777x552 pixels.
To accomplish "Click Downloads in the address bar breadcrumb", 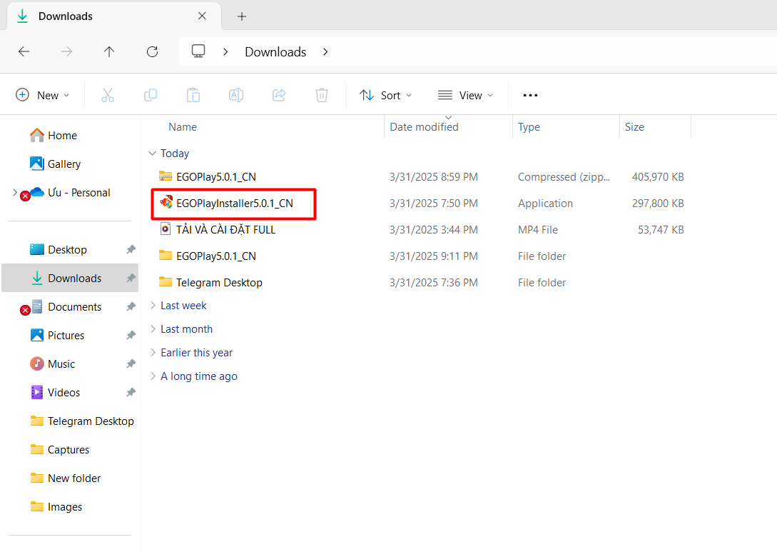I will point(275,52).
